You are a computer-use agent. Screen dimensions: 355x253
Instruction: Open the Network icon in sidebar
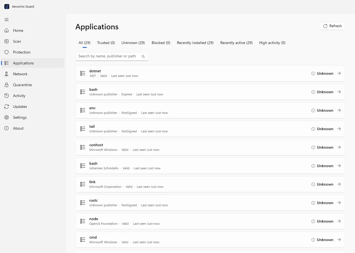point(7,74)
